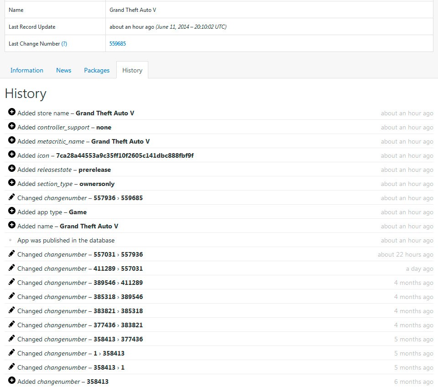Click pencil icon for change 557031 to 557936
Image resolution: width=438 pixels, height=392 pixels.
(11, 253)
